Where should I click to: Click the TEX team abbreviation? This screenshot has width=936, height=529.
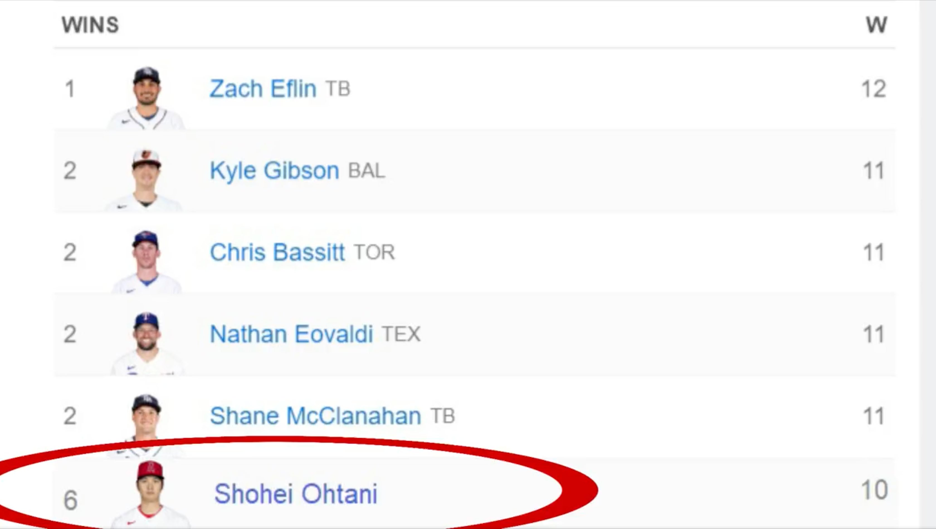(x=401, y=334)
